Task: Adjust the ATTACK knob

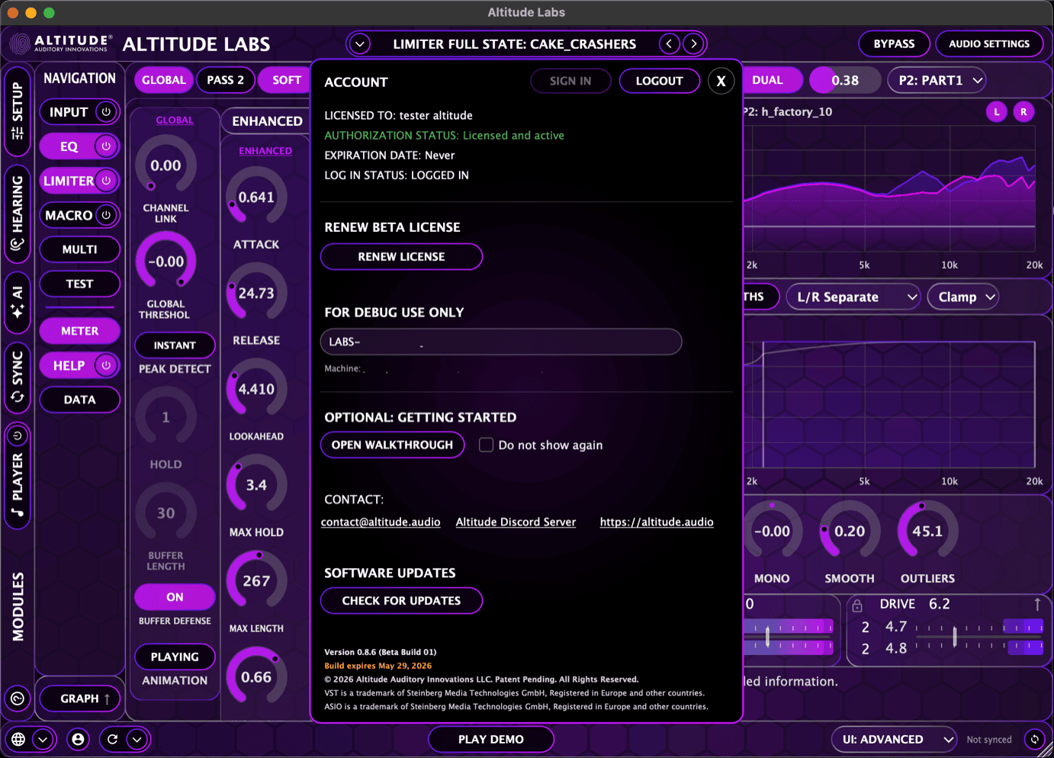Action: pos(256,198)
